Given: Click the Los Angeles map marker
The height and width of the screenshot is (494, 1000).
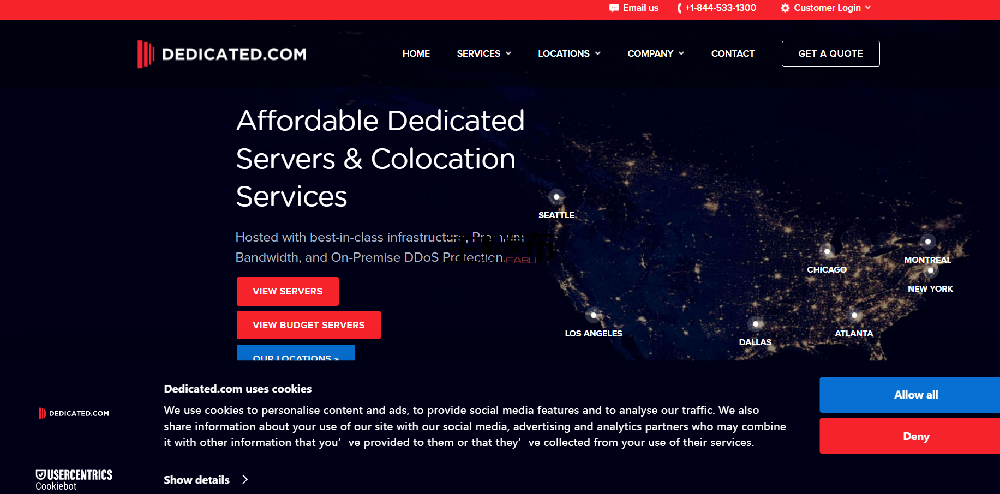Looking at the screenshot, I should pyautogui.click(x=593, y=315).
